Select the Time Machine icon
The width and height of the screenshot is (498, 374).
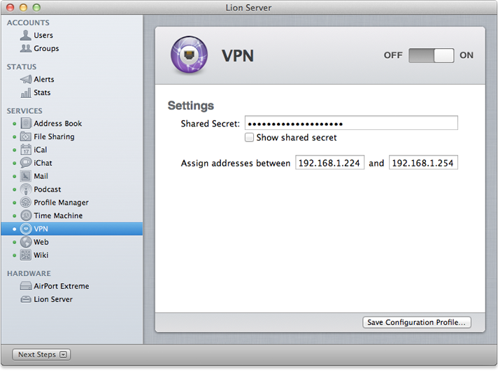pos(26,215)
